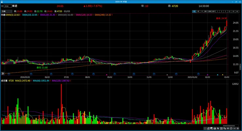This screenshot has height=131, width=242.
Task: Click the 最低: 11.00 low-price label
Action: [x=42, y=68]
